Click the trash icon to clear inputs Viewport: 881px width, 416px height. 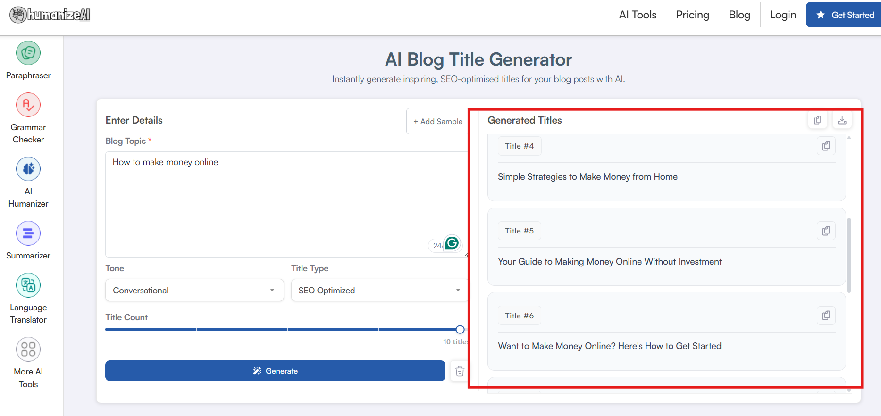pos(460,371)
